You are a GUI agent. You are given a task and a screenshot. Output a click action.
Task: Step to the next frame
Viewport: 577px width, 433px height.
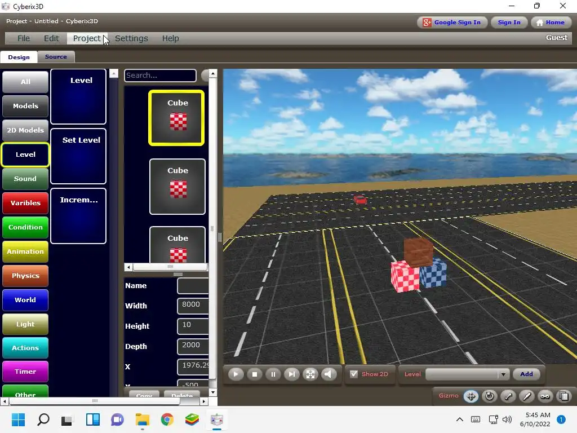292,374
